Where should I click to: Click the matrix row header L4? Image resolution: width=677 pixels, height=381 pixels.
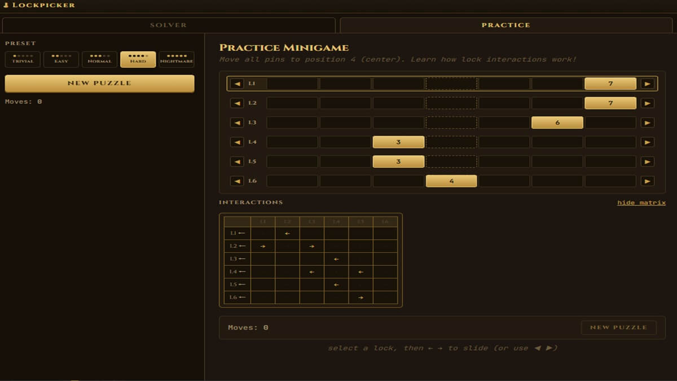point(238,271)
